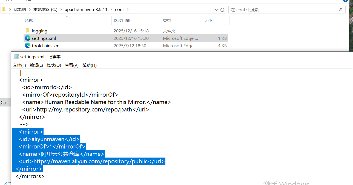Viewport: 353px width, 185px height.
Task: Click the date 2025/12/16 15:18
Action: pyautogui.click(x=131, y=31)
